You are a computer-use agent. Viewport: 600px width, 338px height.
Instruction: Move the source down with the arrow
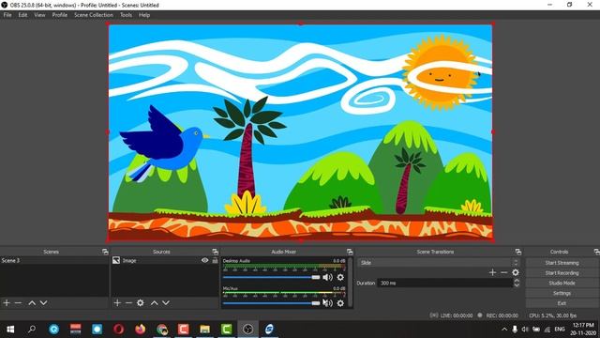pos(166,302)
